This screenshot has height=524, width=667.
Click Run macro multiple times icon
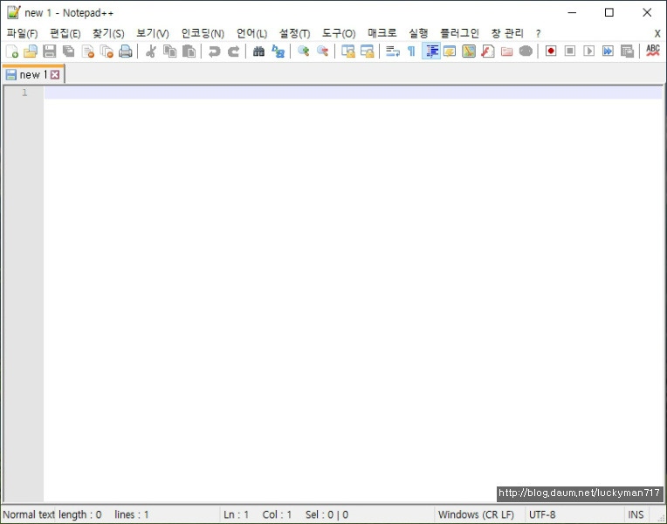pyautogui.click(x=608, y=51)
